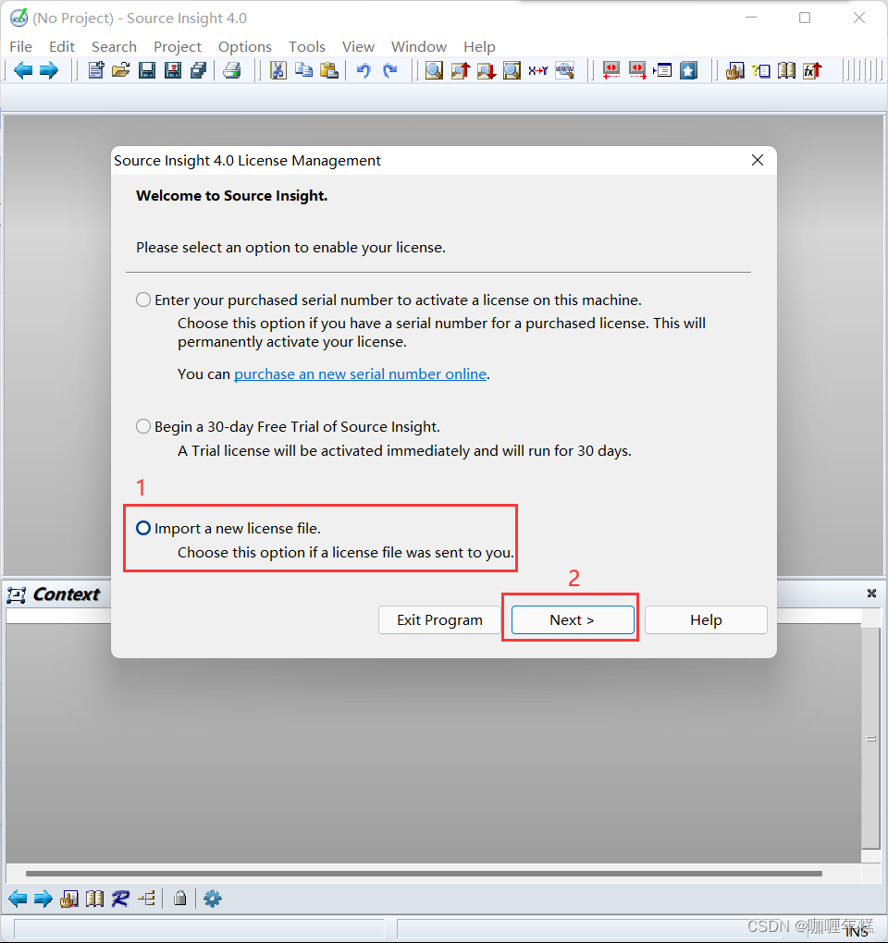Click the list icon left of the star bookmark

[x=663, y=70]
